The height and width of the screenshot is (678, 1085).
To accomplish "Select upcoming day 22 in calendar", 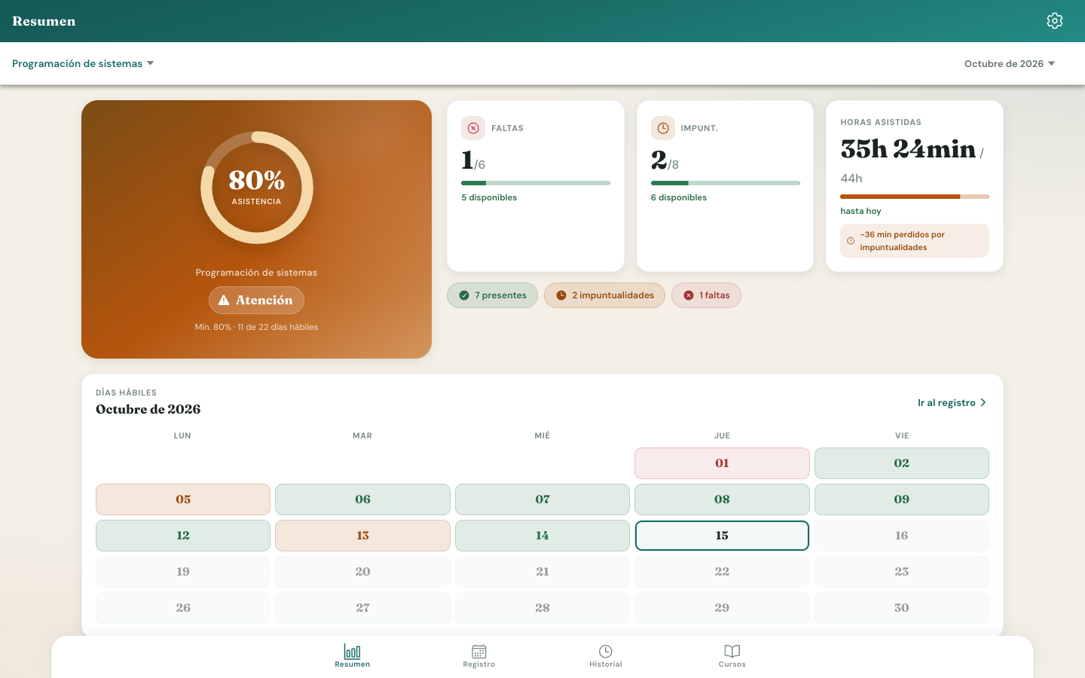I will [x=722, y=572].
